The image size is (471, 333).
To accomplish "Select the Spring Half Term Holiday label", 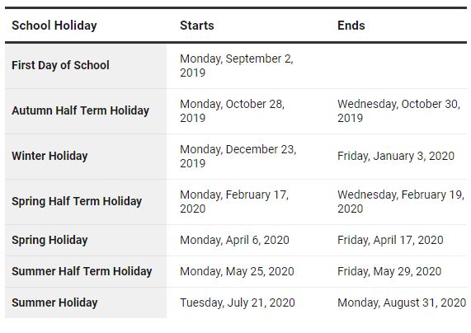I will click(x=77, y=201).
